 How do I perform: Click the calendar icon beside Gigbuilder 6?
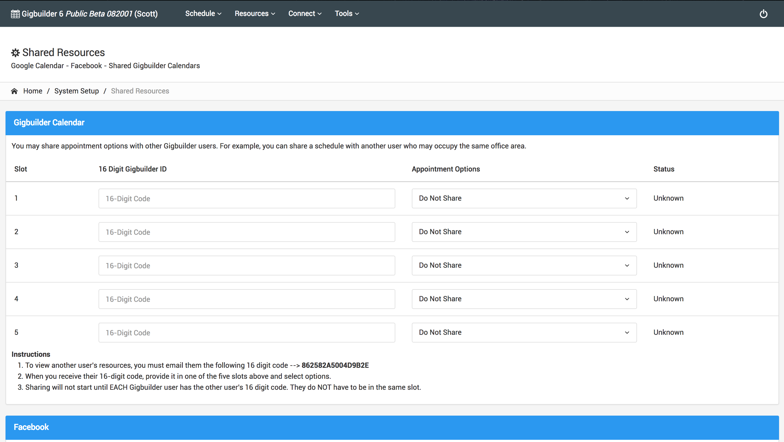15,14
